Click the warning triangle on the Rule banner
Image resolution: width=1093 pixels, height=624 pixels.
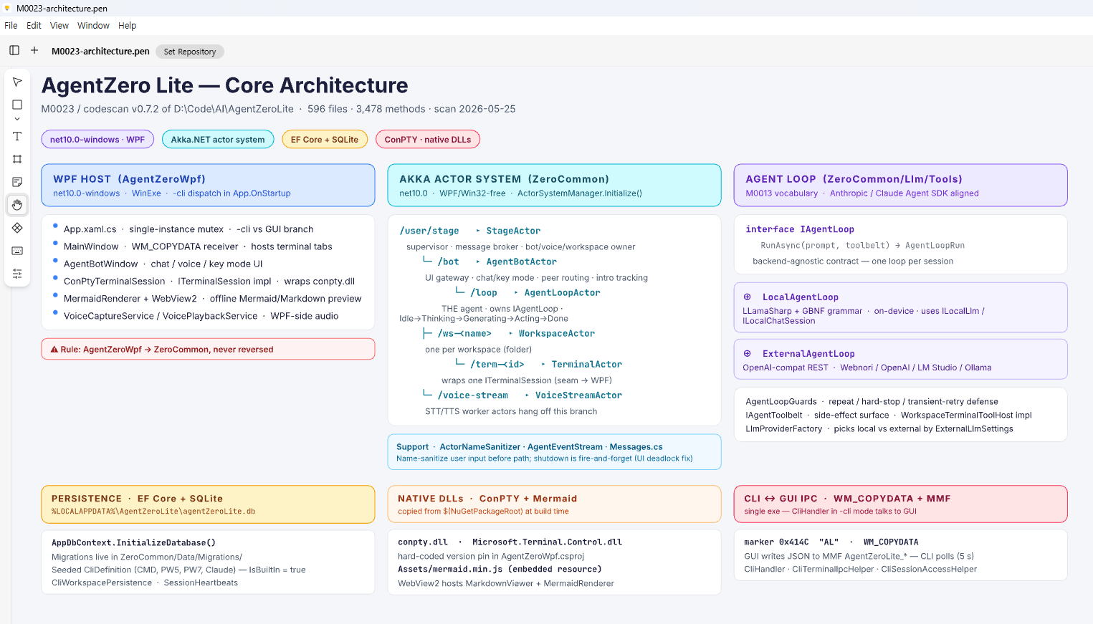click(x=54, y=350)
